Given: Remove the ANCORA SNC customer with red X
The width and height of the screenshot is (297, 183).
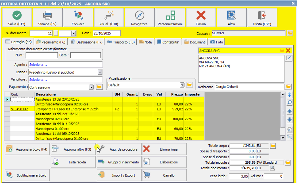Looking at the screenshot, I should click(x=288, y=51).
